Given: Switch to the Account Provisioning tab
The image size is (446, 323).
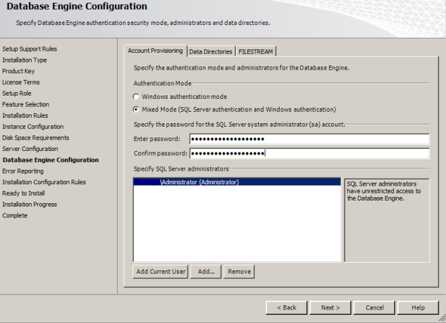Looking at the screenshot, I should pyautogui.click(x=155, y=51).
